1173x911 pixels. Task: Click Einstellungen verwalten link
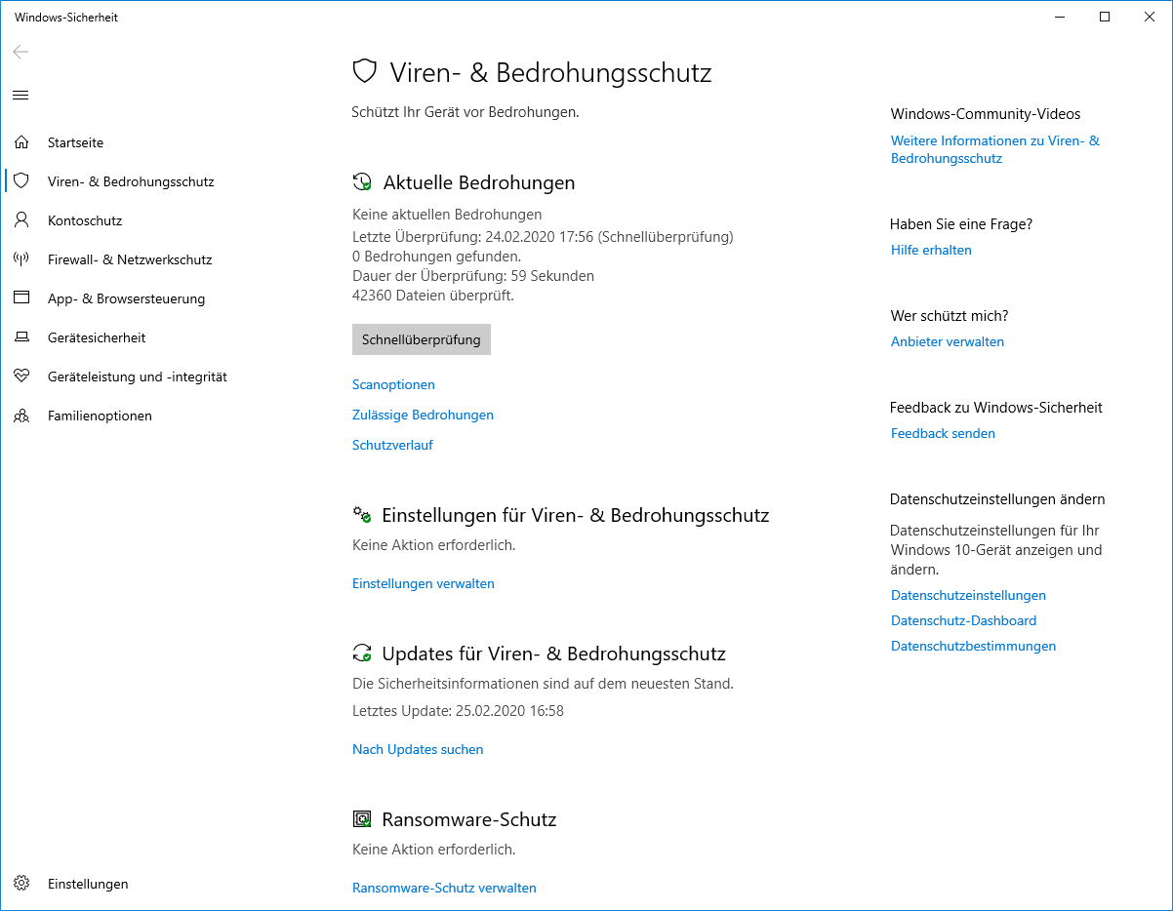(x=424, y=583)
